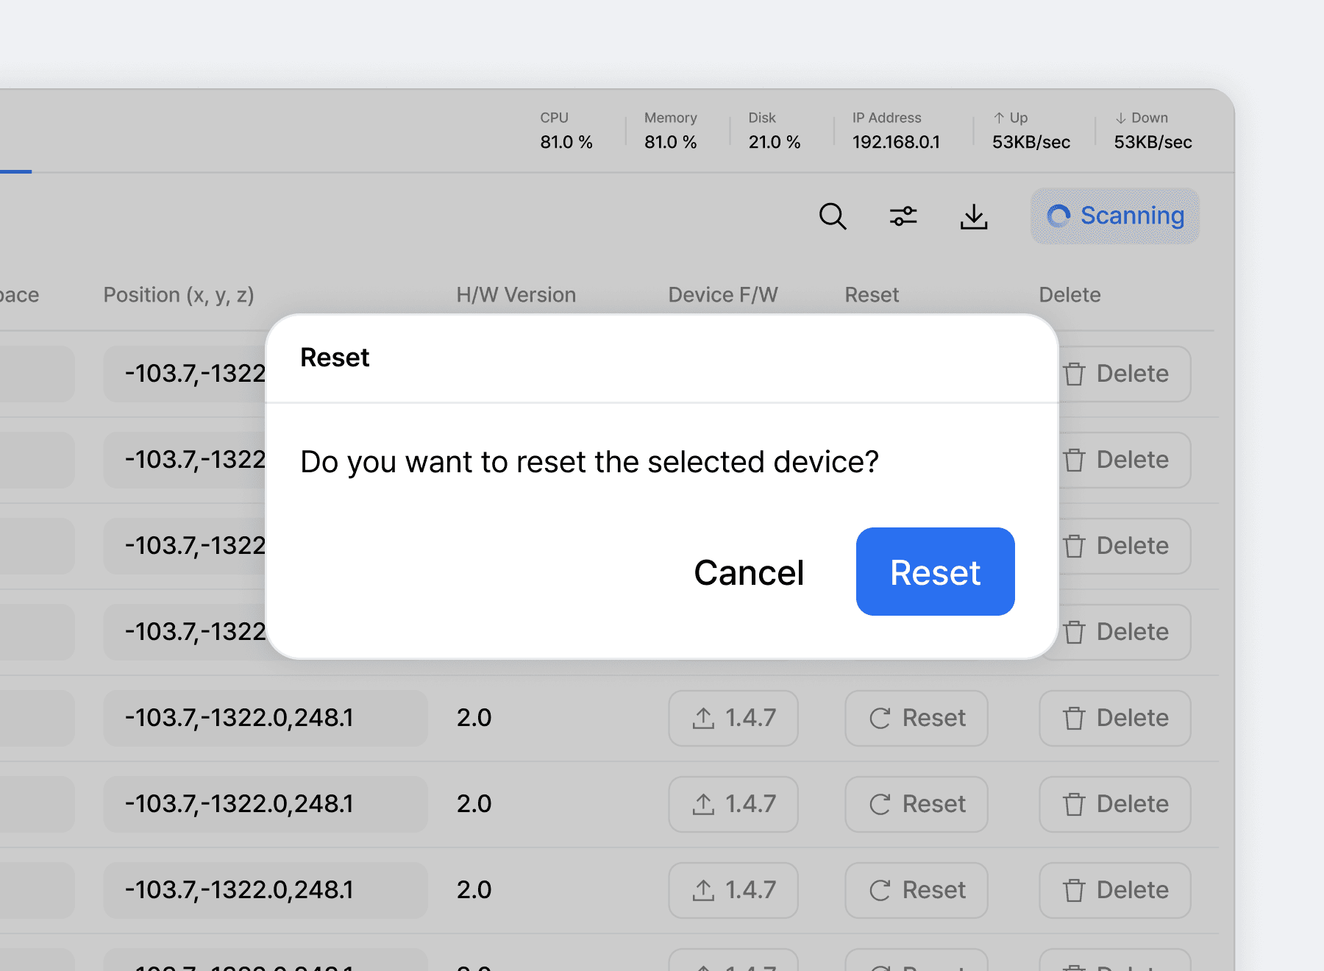Click the spinner icon inside Scanning button

[x=1059, y=216]
